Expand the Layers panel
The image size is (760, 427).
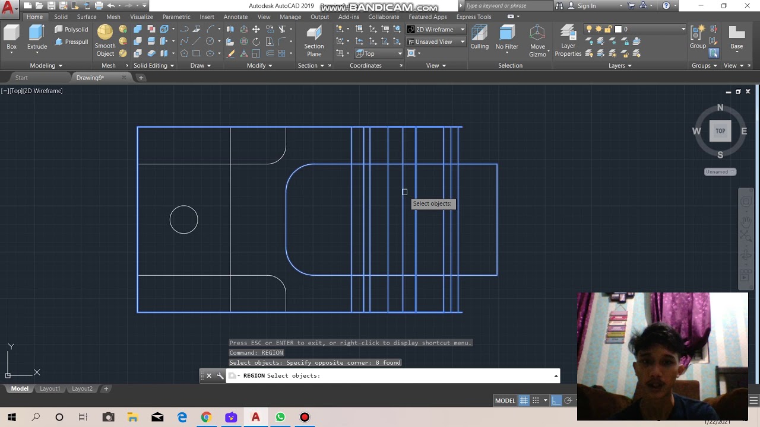(x=620, y=65)
